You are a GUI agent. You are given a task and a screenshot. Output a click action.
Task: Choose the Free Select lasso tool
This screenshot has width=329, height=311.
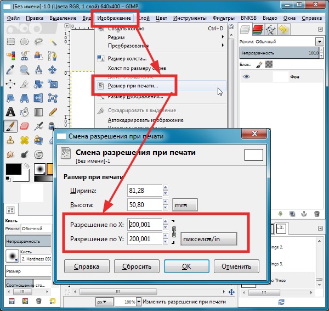click(38, 42)
